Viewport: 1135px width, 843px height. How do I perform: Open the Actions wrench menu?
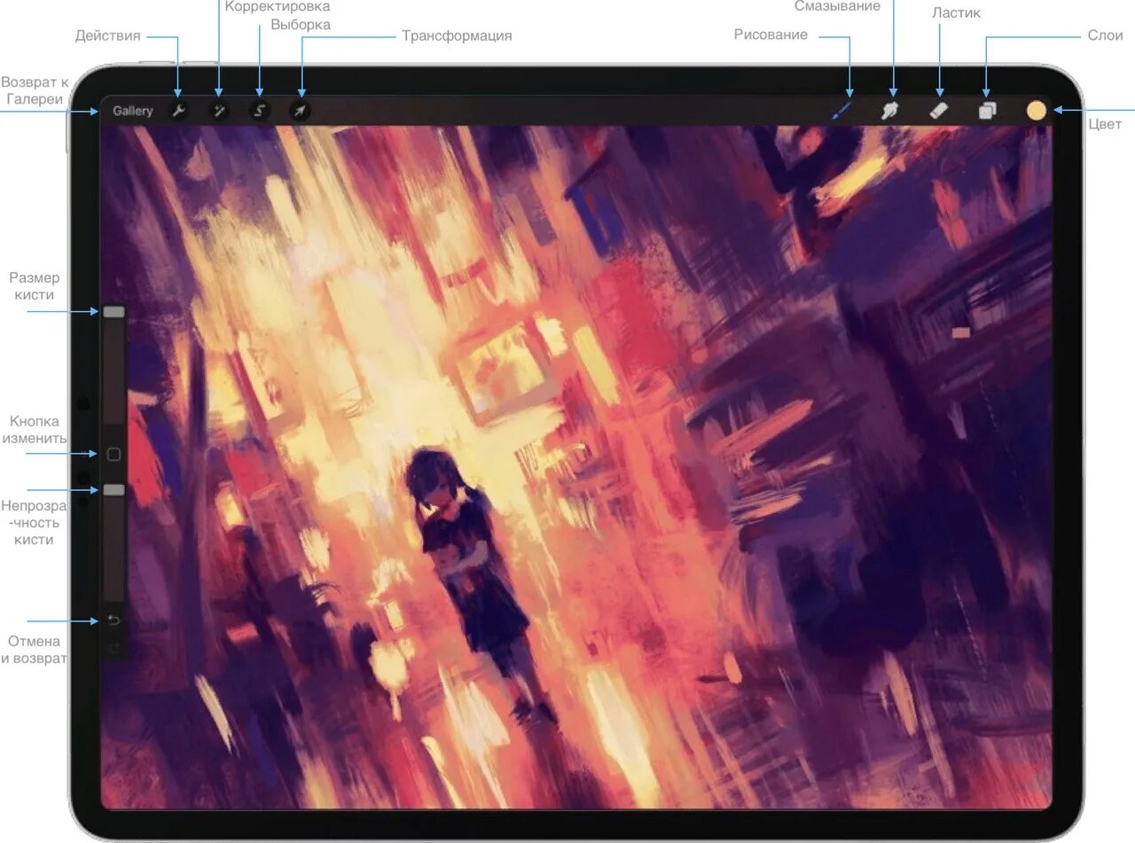tap(177, 111)
